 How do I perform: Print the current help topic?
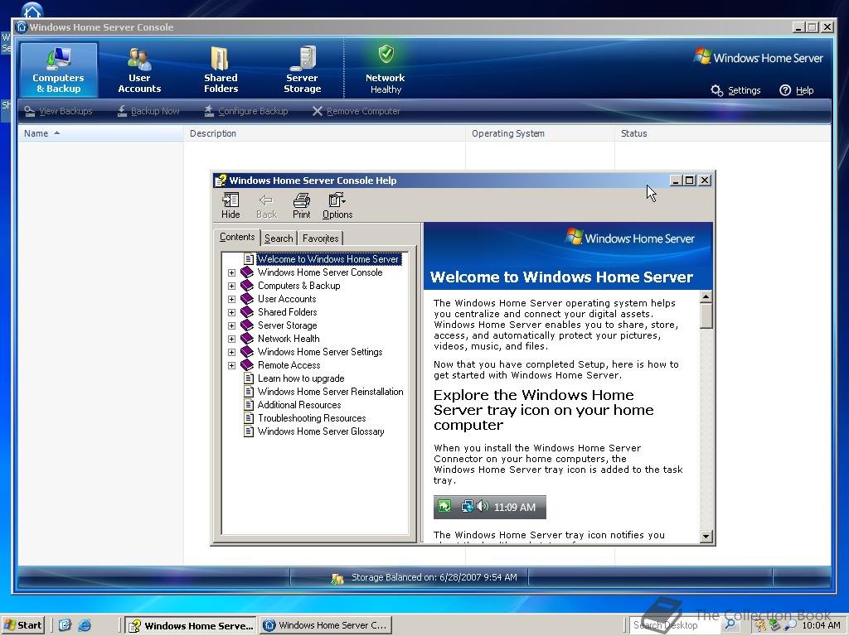302,206
